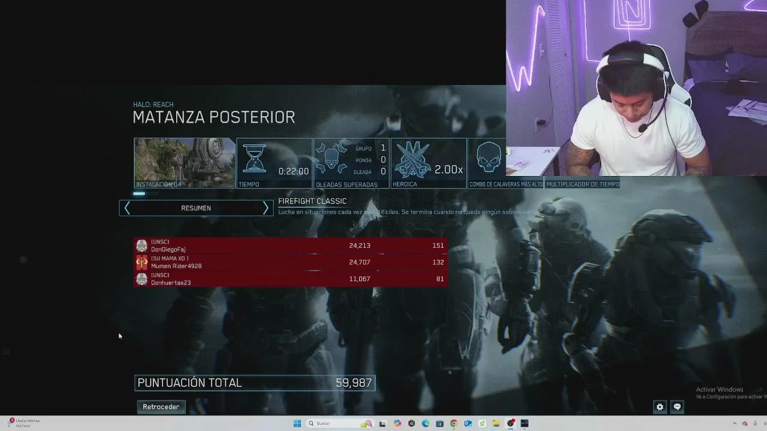Click the score value 11,067
The width and height of the screenshot is (767, 431).
click(360, 279)
